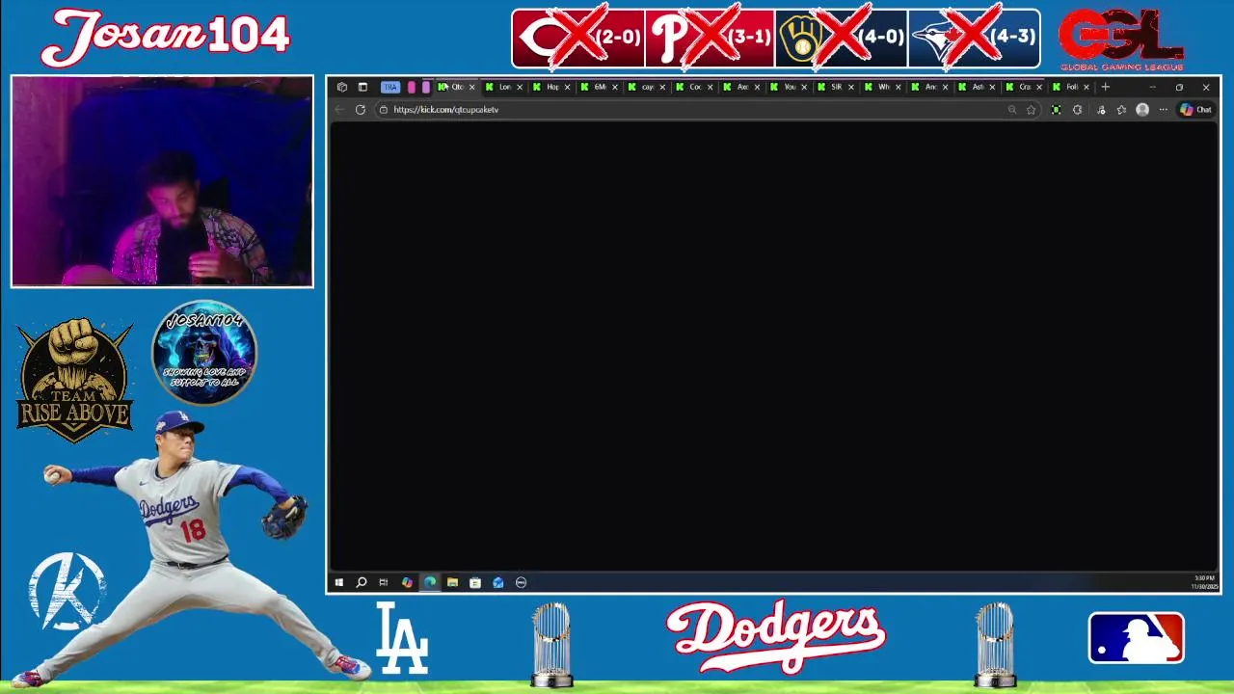
Task: Open the taskbar clock and date
Action: (1205, 582)
